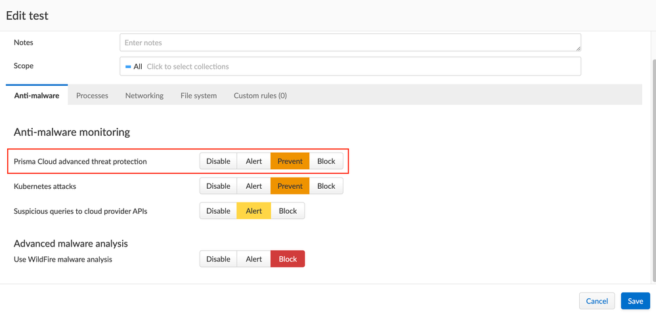Set Prisma Cloud threat protection to Disable

click(x=218, y=161)
